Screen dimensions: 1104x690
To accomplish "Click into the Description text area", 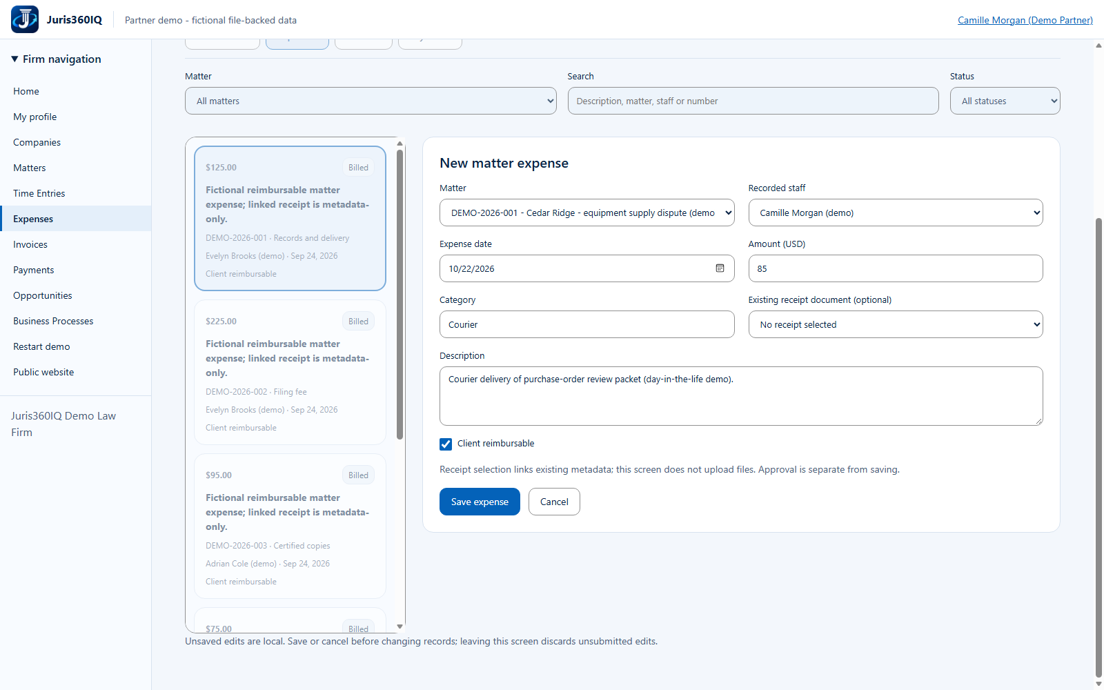I will (741, 396).
